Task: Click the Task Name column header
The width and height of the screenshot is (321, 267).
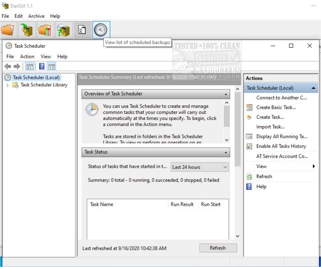Action: pos(127,204)
